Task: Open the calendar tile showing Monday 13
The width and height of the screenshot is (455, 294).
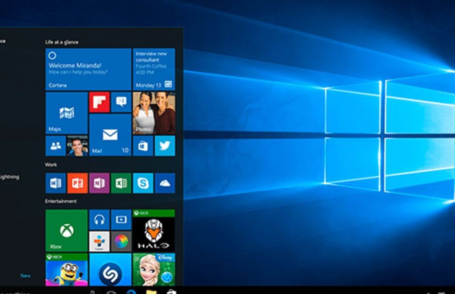Action: [154, 69]
